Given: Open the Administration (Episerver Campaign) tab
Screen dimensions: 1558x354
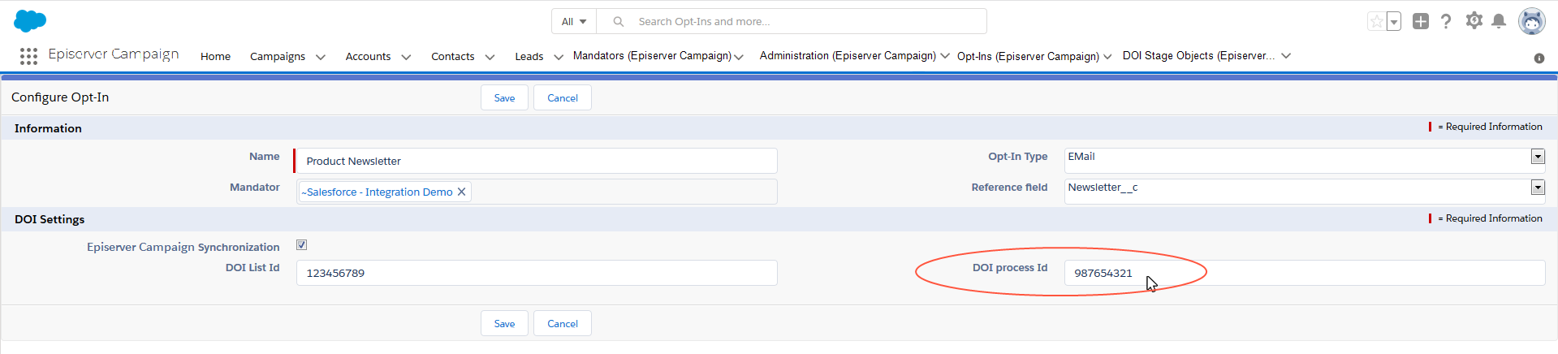Looking at the screenshot, I should pos(848,55).
